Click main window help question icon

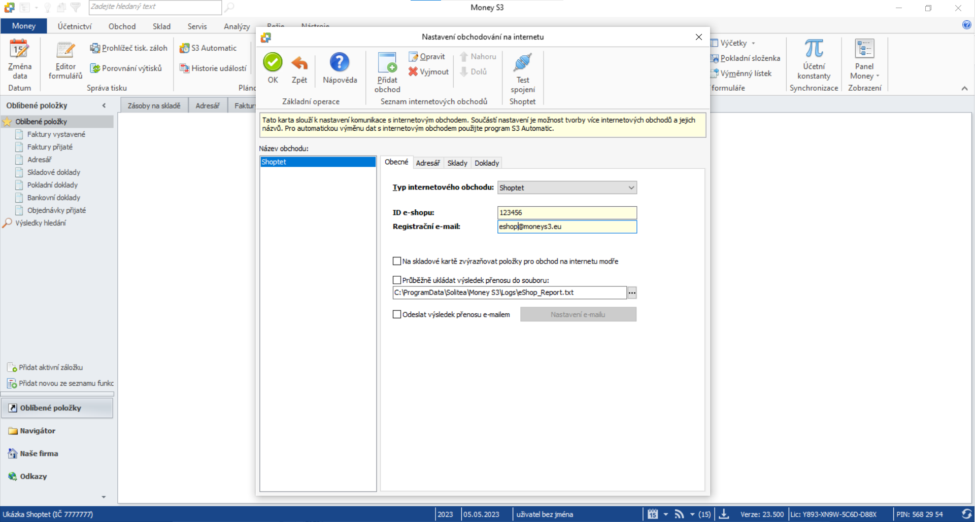[966, 25]
